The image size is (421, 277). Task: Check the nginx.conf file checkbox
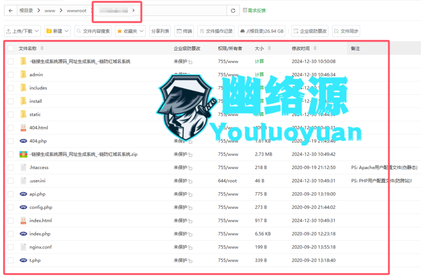click(11, 247)
